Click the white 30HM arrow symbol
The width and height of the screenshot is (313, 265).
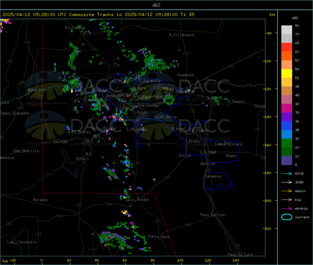click(x=287, y=182)
